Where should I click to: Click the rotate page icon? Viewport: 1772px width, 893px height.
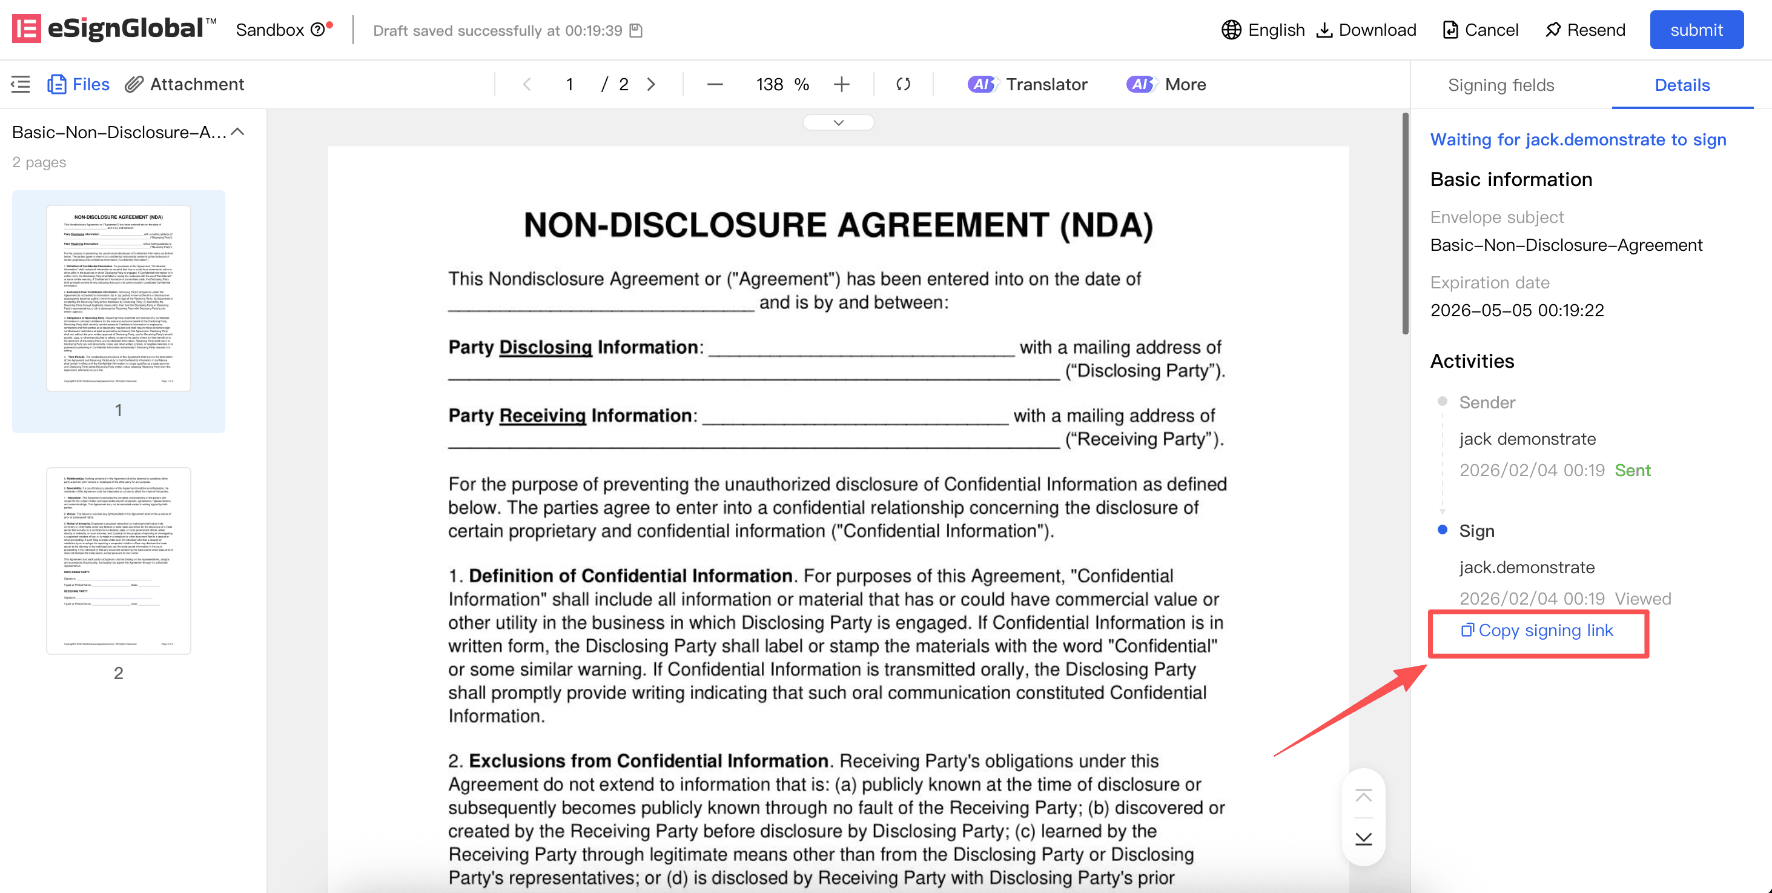click(903, 84)
